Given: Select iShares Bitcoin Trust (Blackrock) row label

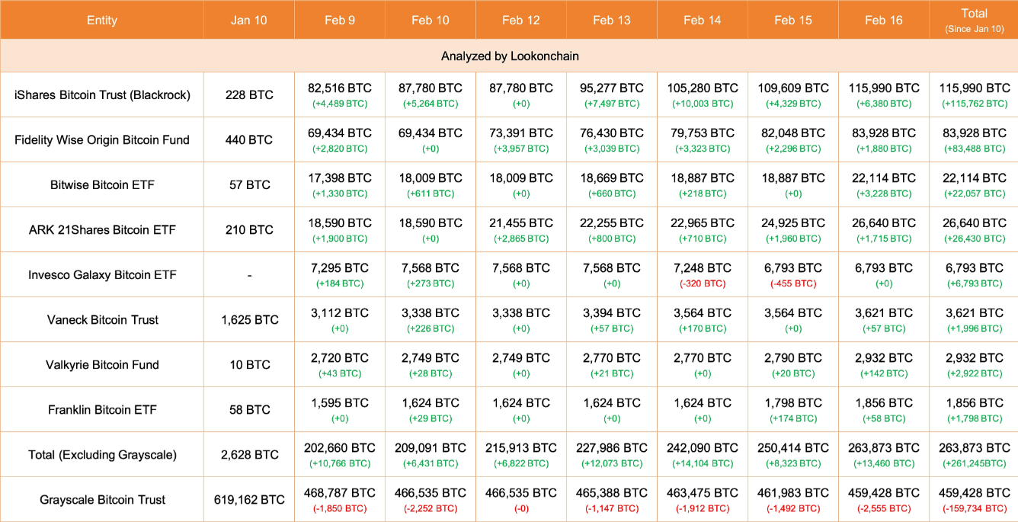Looking at the screenshot, I should 102,95.
